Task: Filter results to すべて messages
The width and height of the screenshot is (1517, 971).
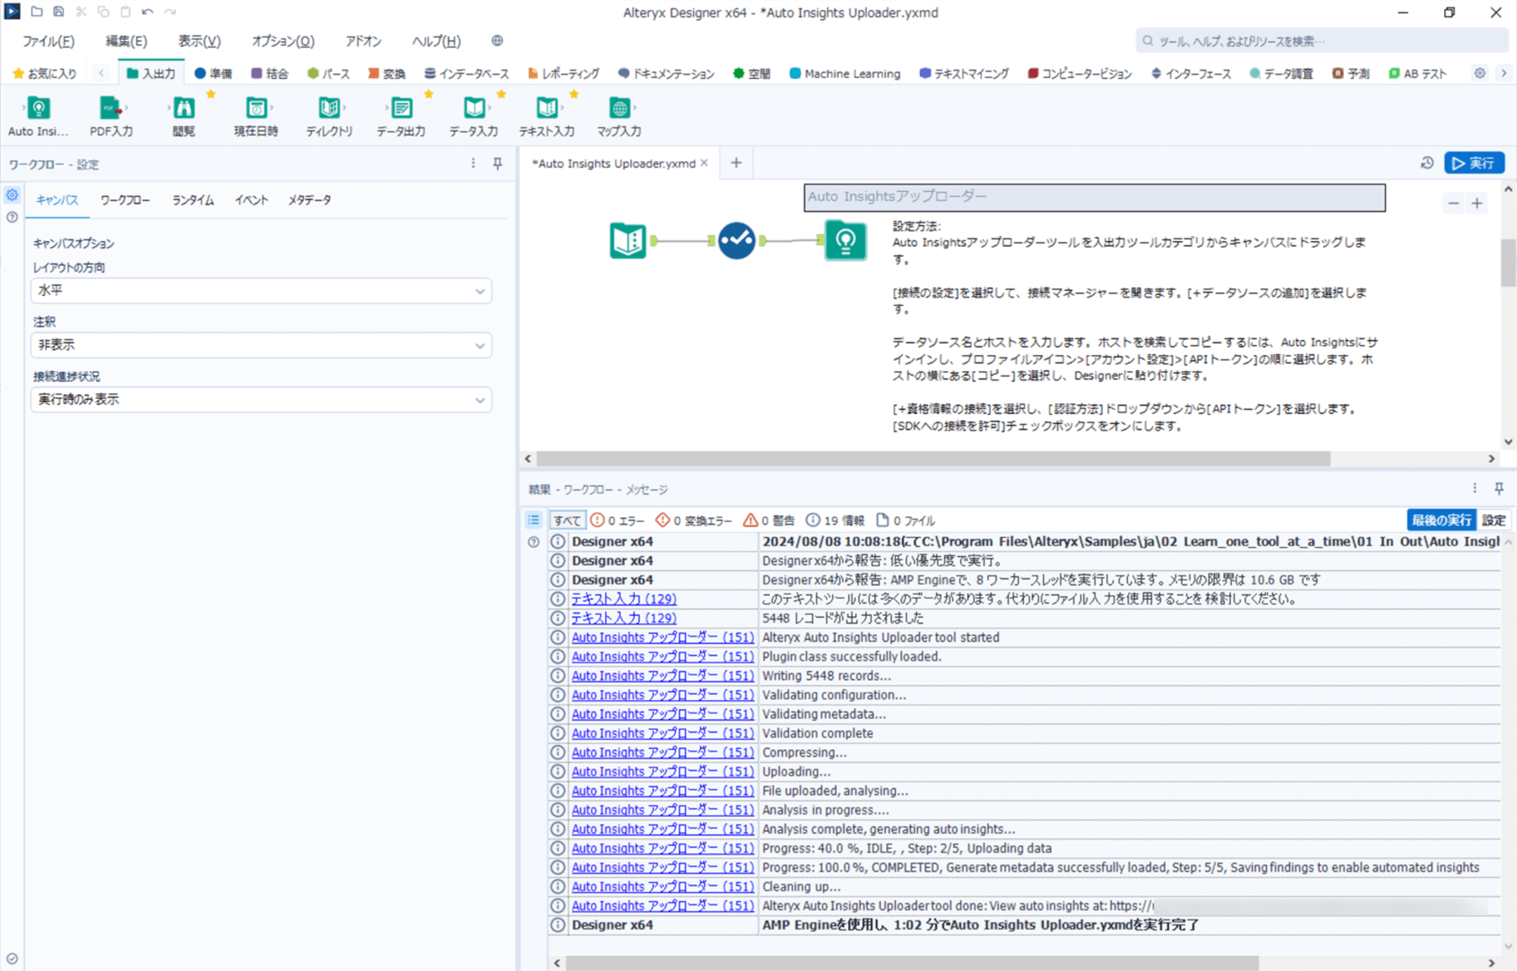Action: point(567,520)
